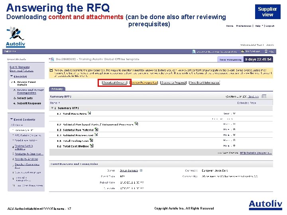Open the Primary tab

pos(57,89)
